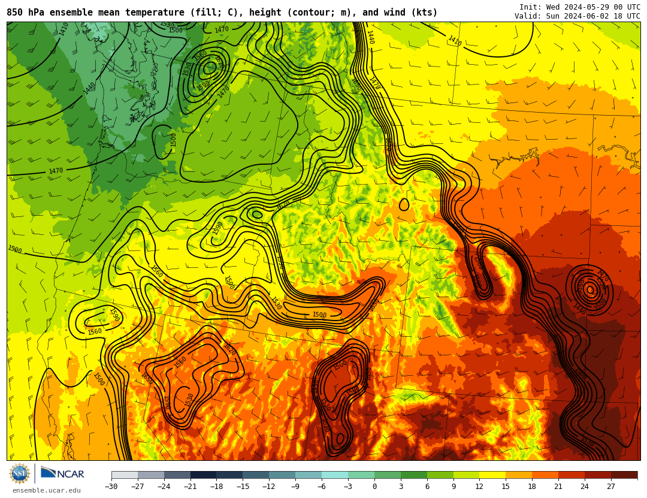The width and height of the screenshot is (647, 498).
Task: Pick the dark red 24 to 27 color segment
Action: pos(598,475)
